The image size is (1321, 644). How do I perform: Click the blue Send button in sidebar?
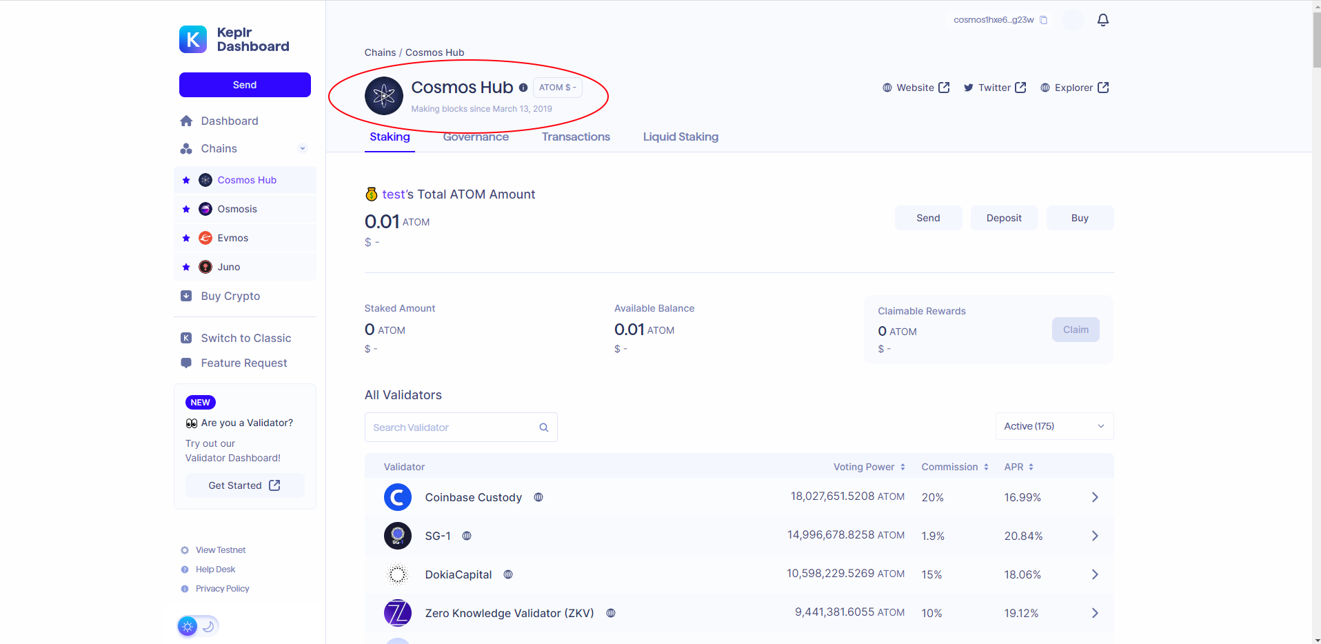coord(245,85)
